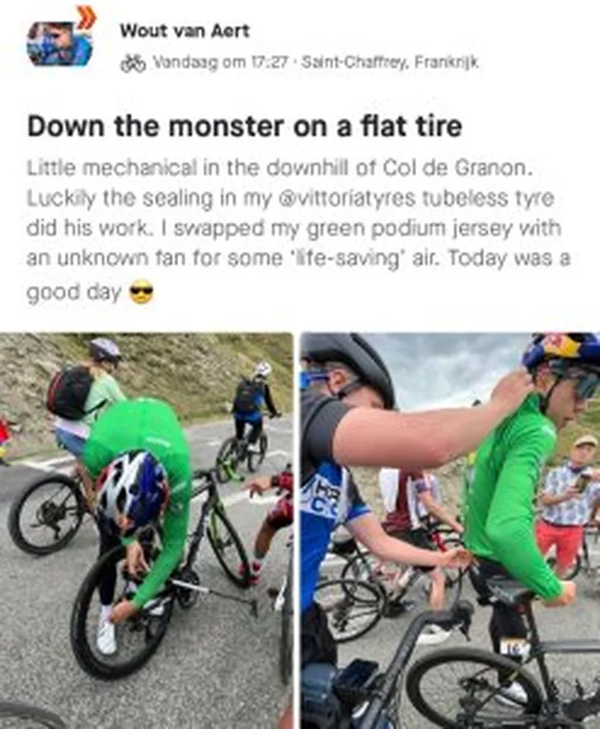Image resolution: width=600 pixels, height=729 pixels.
Task: Open right photo of fan tugging jersey
Action: point(450,530)
